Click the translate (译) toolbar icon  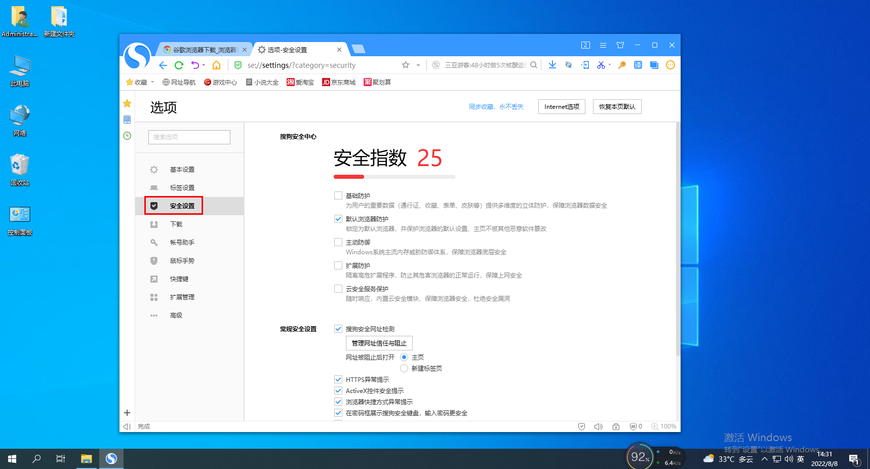click(x=638, y=65)
